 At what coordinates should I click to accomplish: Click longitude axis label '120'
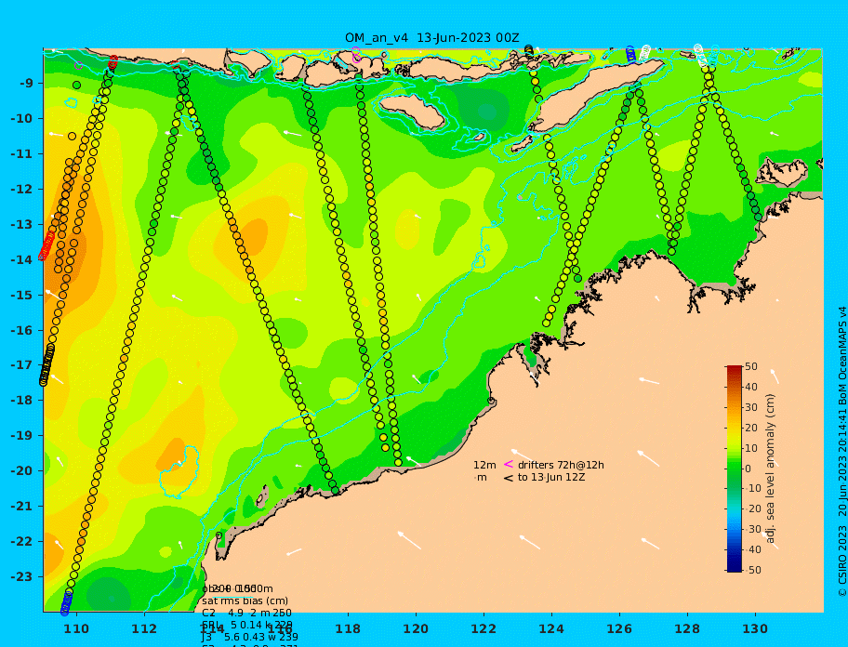point(416,628)
